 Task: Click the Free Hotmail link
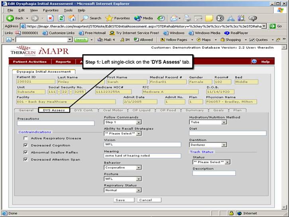92,33
